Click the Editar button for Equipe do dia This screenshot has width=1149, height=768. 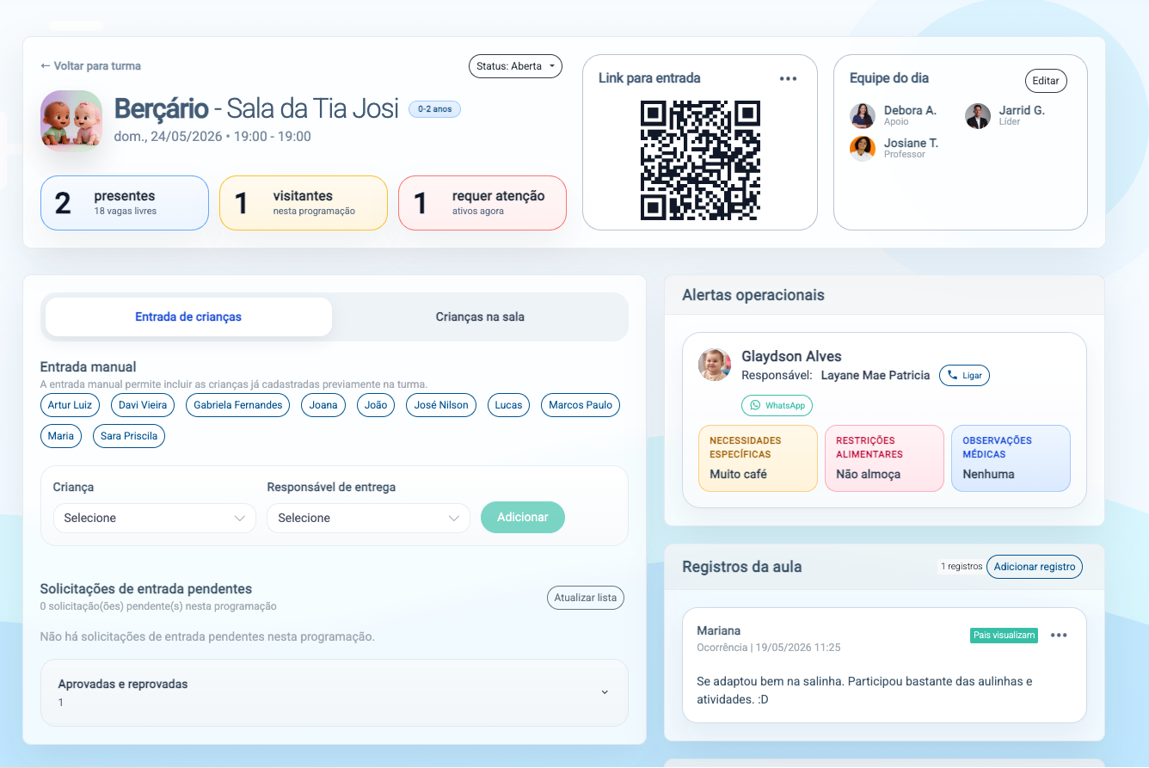[1046, 81]
